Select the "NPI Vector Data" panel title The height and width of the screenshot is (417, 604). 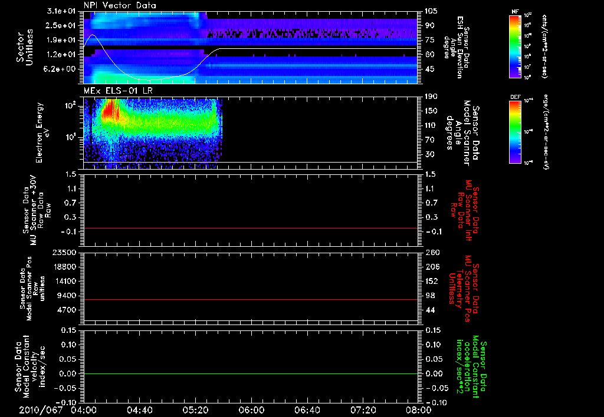120,5
